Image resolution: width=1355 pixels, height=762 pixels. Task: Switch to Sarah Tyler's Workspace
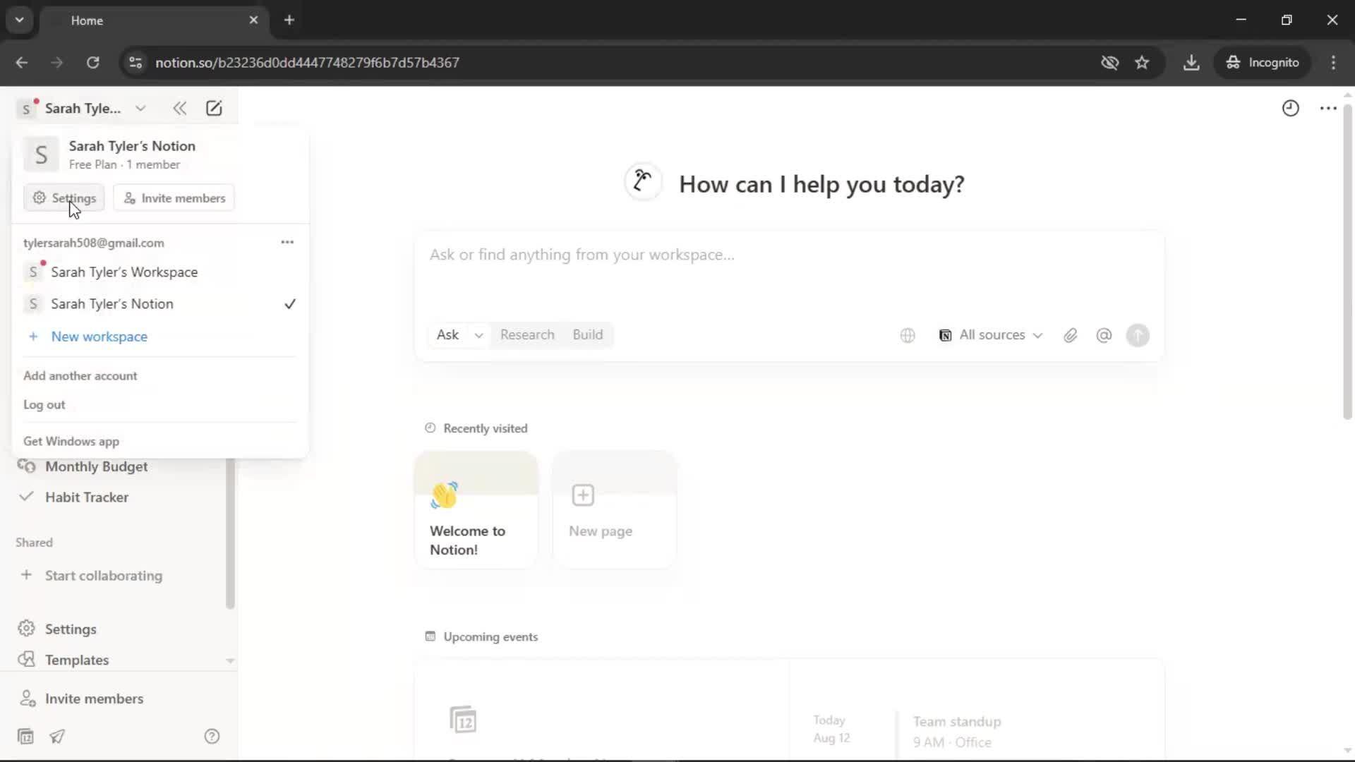pos(159,272)
